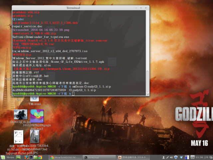Click the WINSID.zip entry in the terminal
This screenshot has width=213, height=160.
point(22,55)
